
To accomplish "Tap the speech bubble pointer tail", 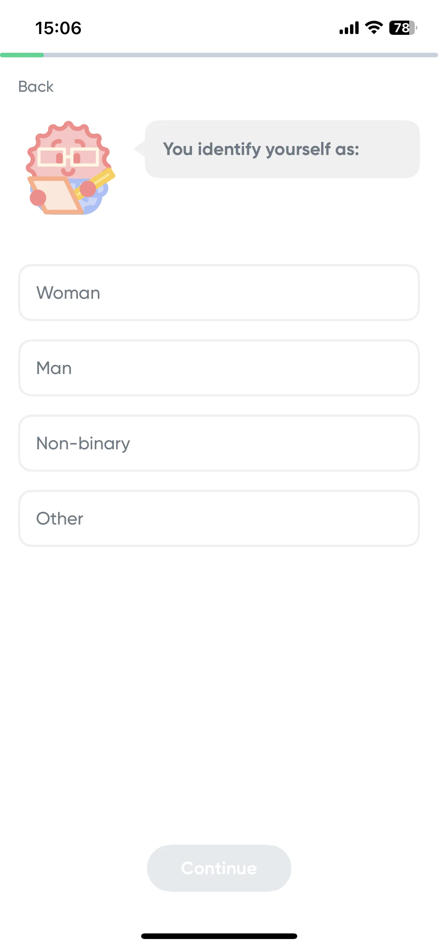I will click(x=140, y=149).
